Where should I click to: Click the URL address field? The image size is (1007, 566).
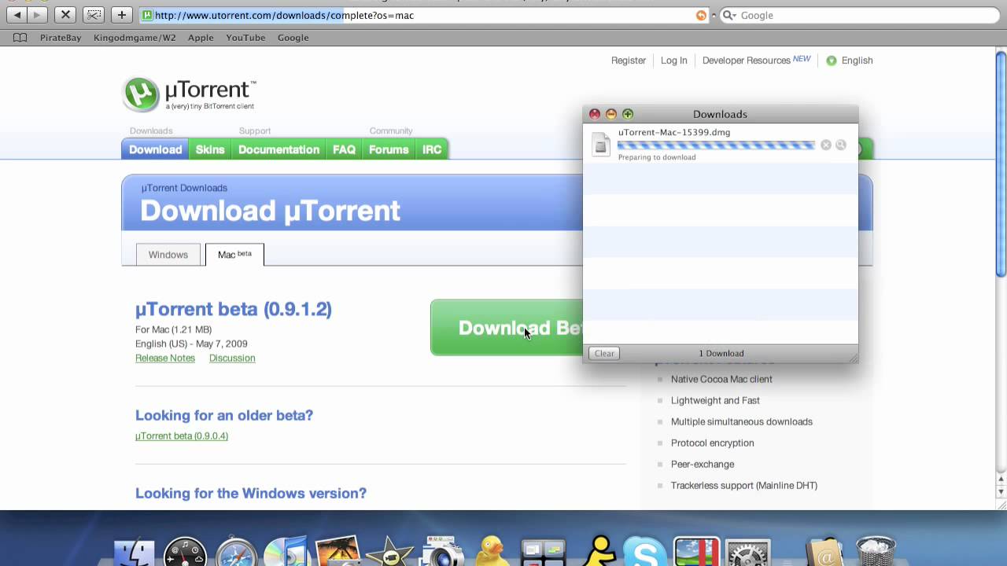pos(425,15)
